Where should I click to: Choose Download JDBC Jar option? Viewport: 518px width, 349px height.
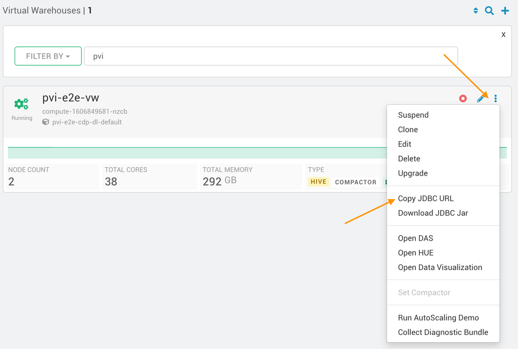click(433, 213)
